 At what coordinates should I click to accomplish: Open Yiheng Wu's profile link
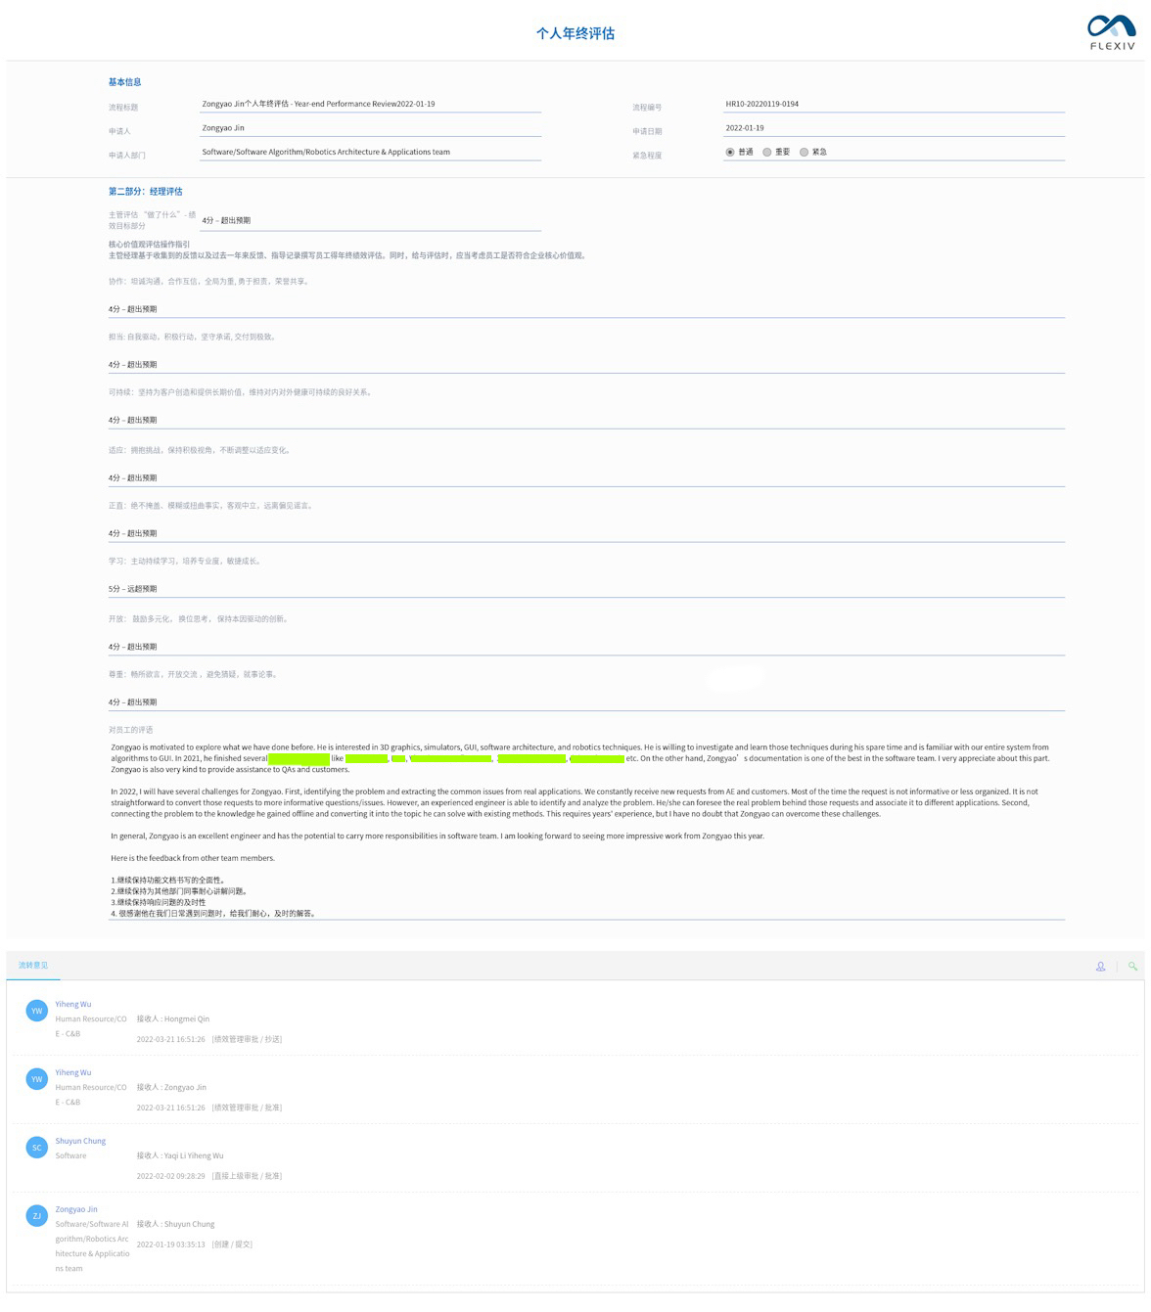tap(72, 1004)
